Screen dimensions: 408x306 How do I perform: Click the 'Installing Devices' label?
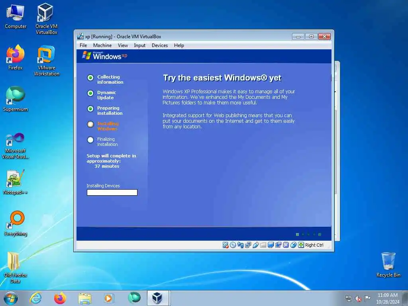(103, 186)
